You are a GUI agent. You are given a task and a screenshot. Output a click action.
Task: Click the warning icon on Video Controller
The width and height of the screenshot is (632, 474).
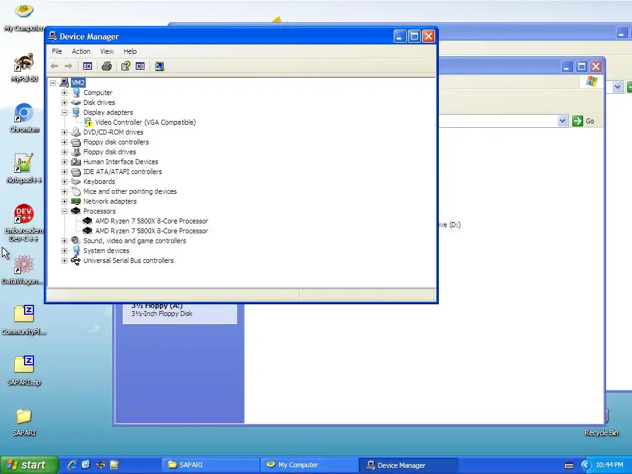[88, 123]
